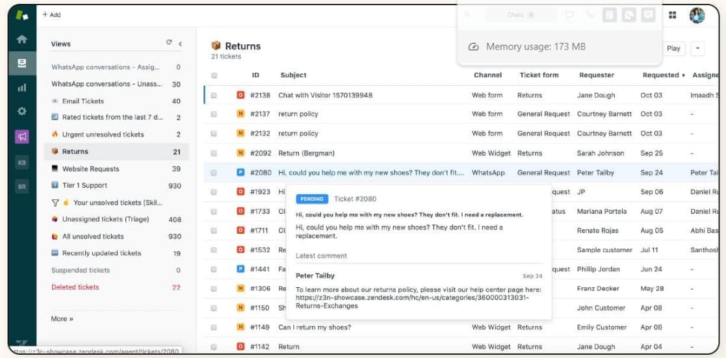The image size is (726, 358).
Task: Sort by the Requested column header
Action: tap(664, 75)
